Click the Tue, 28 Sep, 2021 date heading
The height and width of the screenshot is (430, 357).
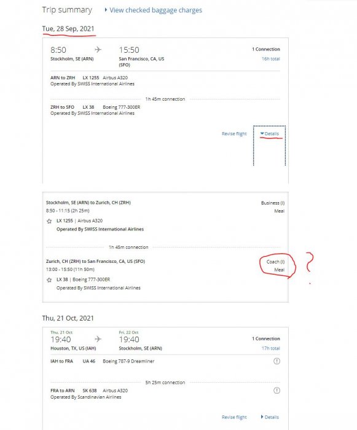[x=68, y=29]
